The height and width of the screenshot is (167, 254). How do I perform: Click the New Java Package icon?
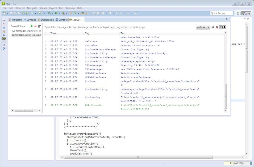[71, 13]
